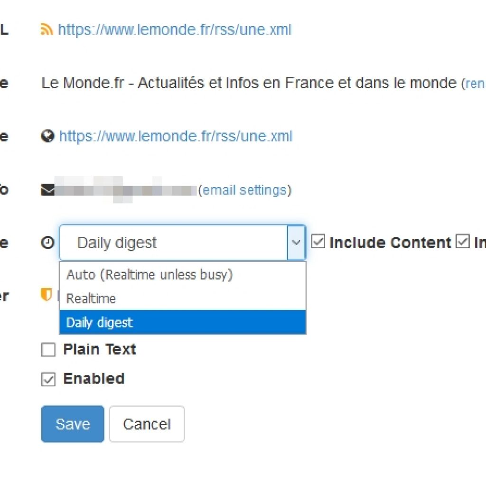Click the Save button

pyautogui.click(x=73, y=424)
